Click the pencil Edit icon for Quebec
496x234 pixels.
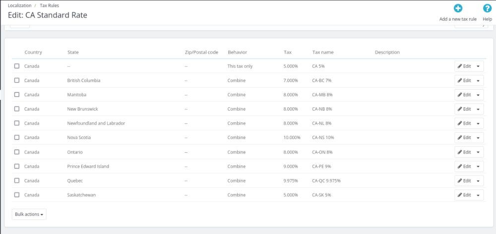point(460,181)
